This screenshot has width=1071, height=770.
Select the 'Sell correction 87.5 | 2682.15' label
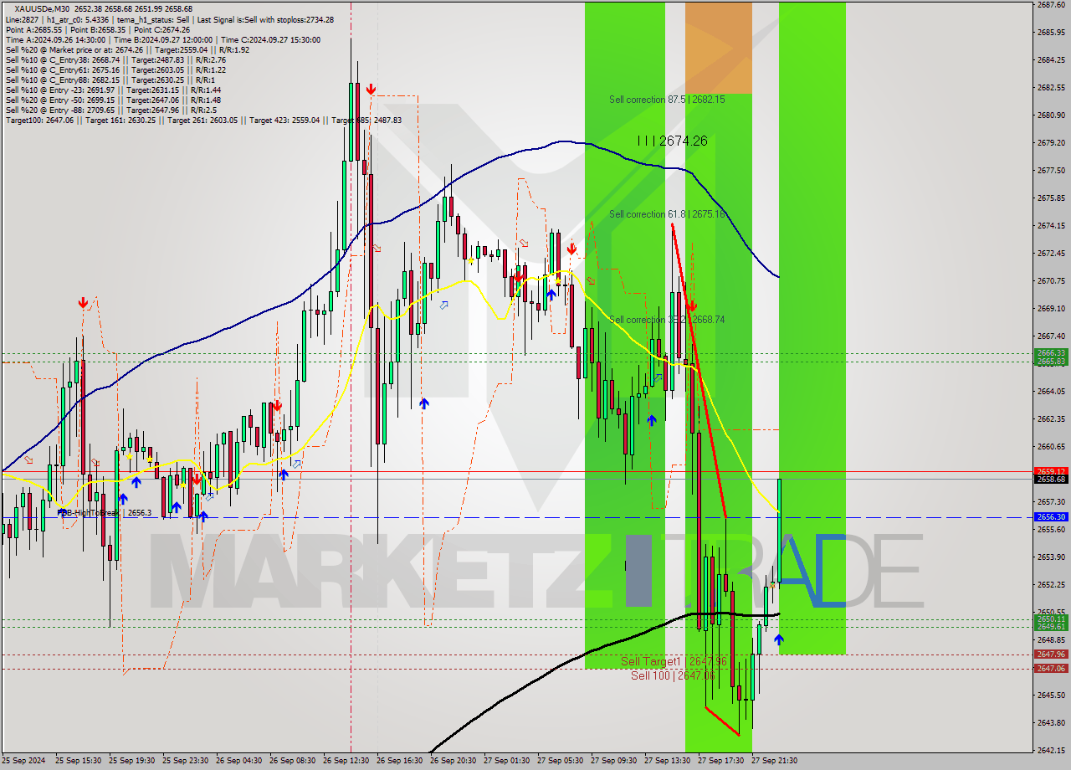click(x=667, y=100)
